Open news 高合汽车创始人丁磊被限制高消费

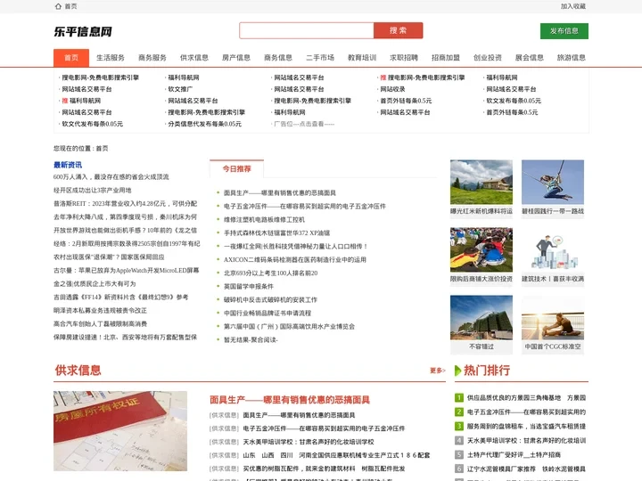click(x=100, y=324)
